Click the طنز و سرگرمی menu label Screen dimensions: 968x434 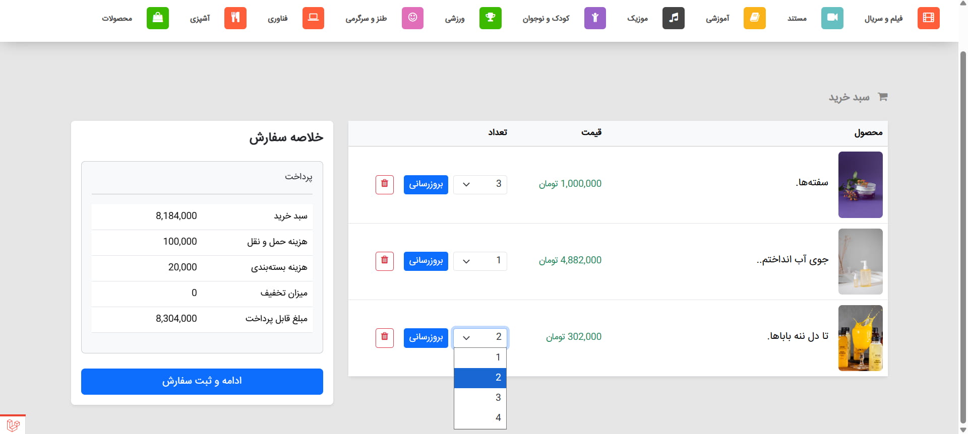(x=366, y=19)
